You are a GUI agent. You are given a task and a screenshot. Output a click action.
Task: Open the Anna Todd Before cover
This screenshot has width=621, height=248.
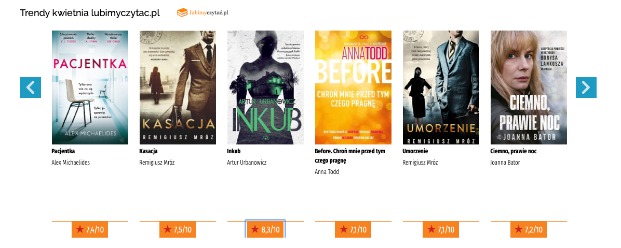[353, 87]
